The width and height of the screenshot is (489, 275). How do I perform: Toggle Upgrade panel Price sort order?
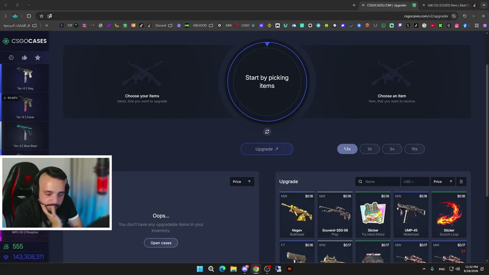443,182
